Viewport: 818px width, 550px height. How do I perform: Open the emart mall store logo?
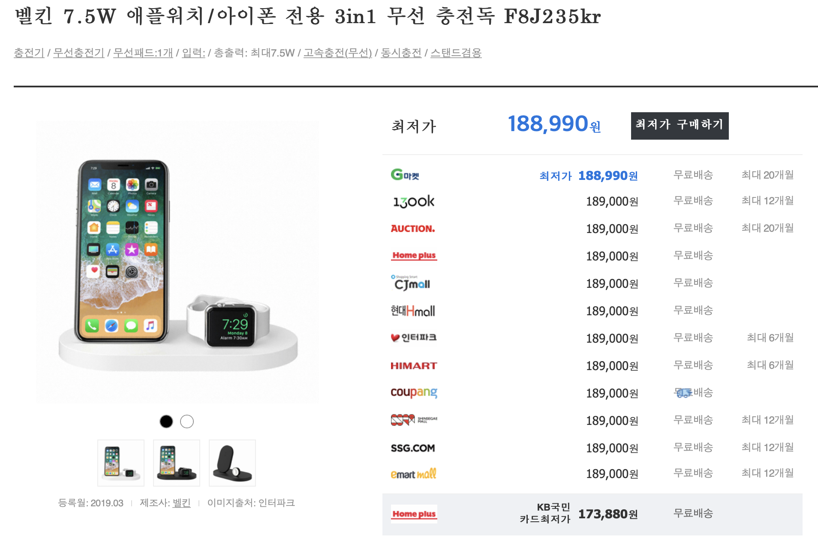(x=413, y=474)
